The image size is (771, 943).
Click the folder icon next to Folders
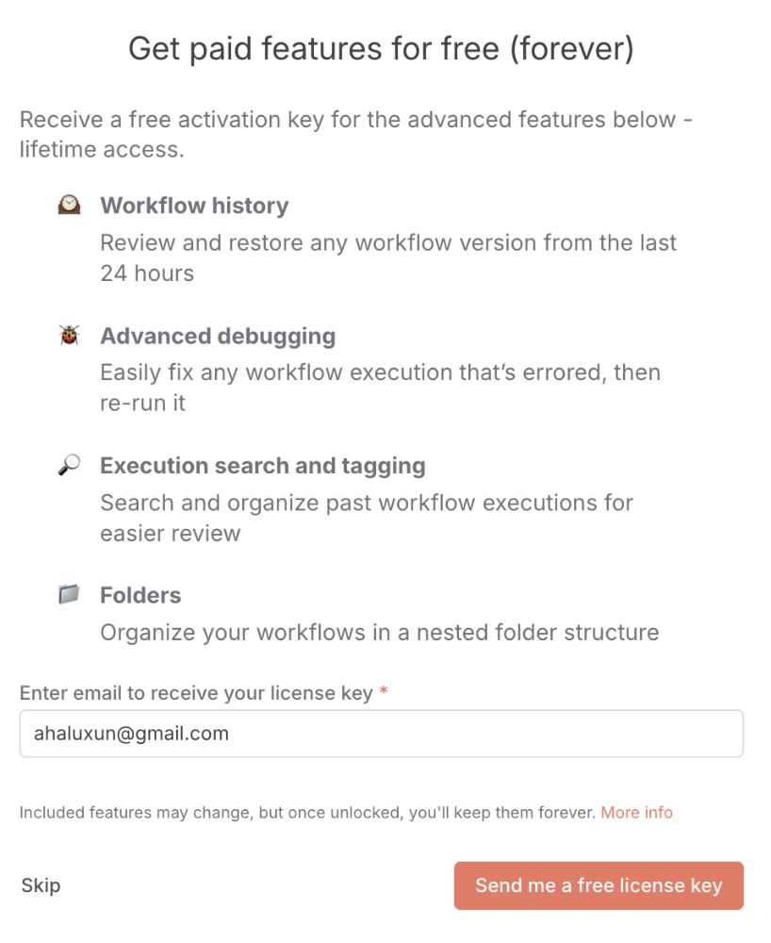click(x=69, y=595)
